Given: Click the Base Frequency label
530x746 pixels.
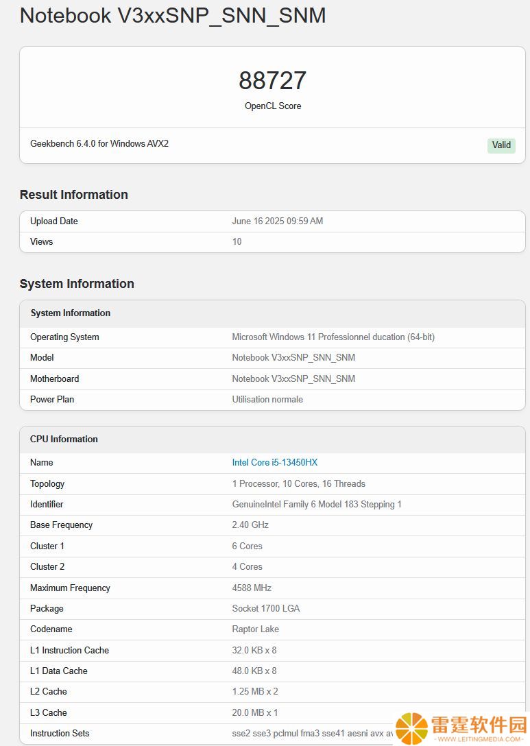Looking at the screenshot, I should click(x=62, y=525).
